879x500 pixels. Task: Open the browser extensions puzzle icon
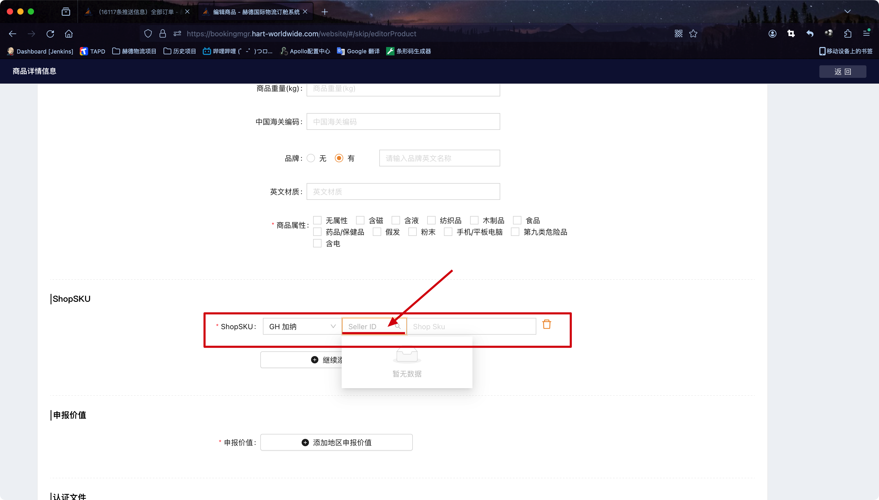point(848,34)
